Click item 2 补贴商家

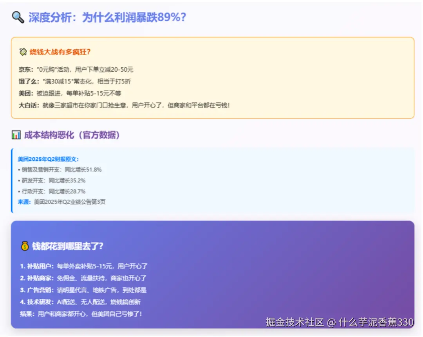pos(83,278)
